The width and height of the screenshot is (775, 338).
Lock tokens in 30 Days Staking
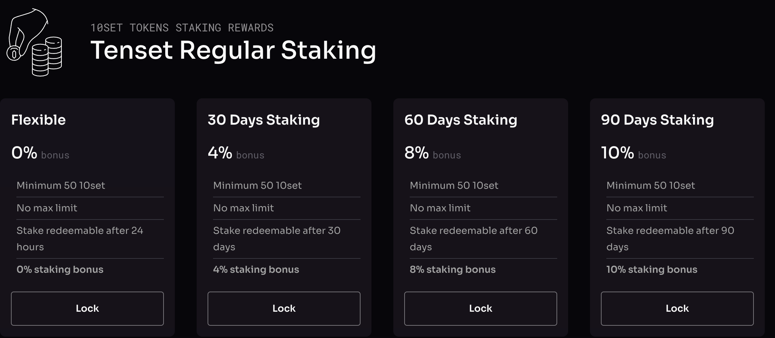(284, 308)
